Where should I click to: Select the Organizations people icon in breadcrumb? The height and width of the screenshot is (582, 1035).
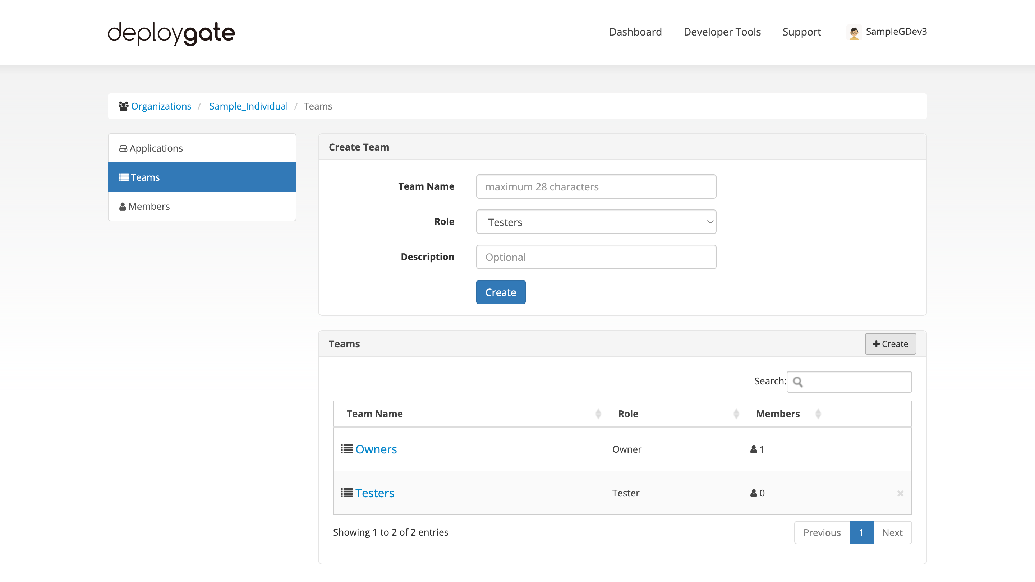point(123,106)
